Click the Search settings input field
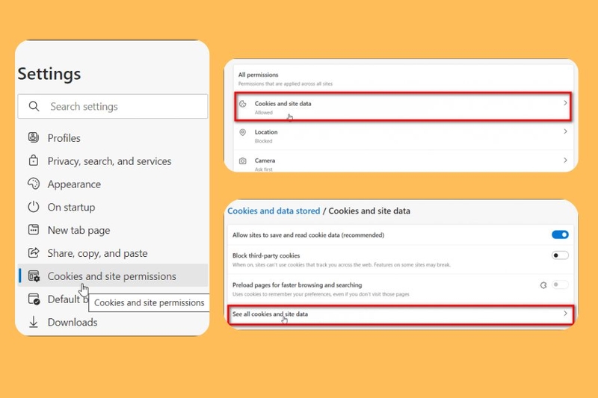The image size is (598, 398). coord(113,106)
